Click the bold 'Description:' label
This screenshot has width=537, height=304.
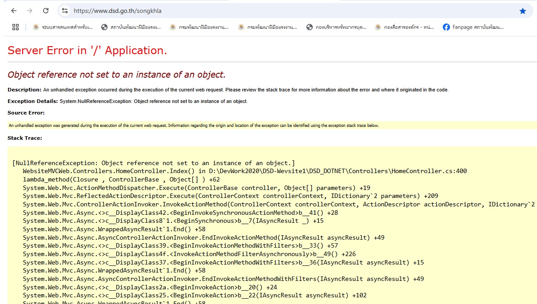tap(24, 90)
